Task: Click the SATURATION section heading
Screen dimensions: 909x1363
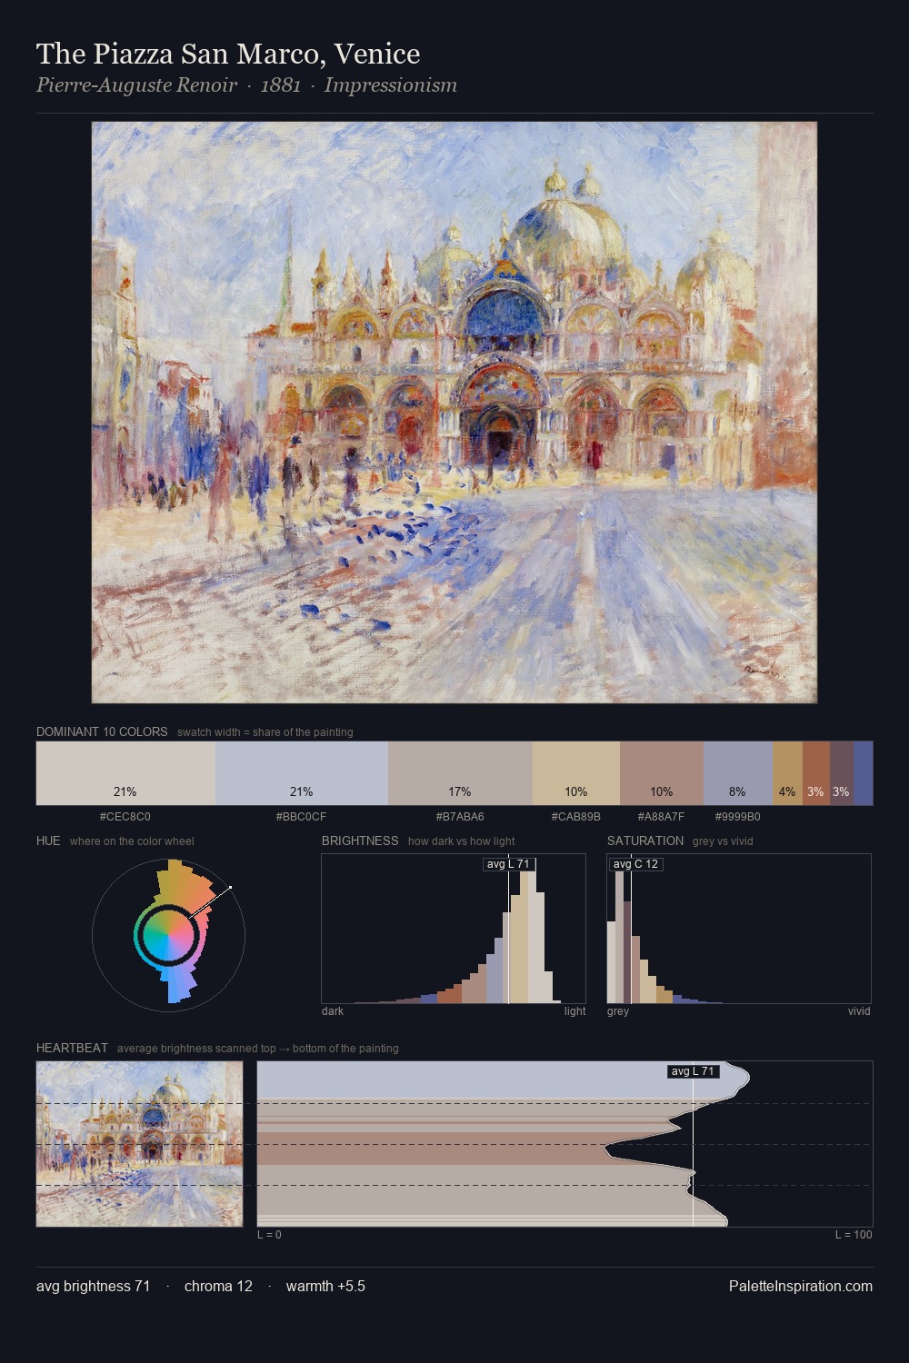Action: (x=645, y=841)
